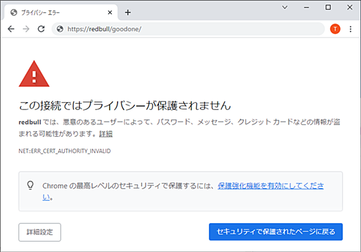Close the Chrome window

(x=350, y=7)
